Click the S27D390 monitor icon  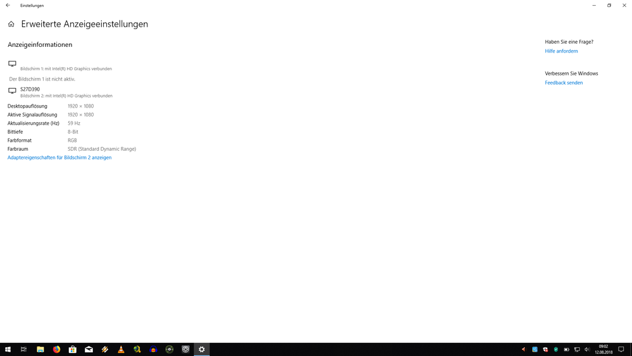(12, 91)
